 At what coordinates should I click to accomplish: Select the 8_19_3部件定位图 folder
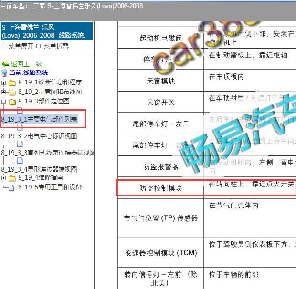pyautogui.click(x=43, y=102)
